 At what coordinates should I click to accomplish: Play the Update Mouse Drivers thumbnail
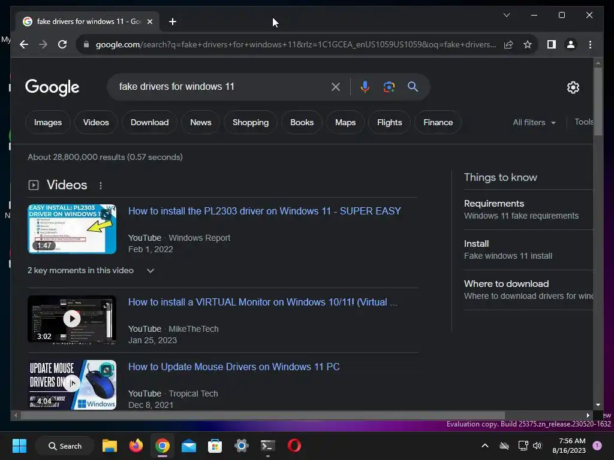(x=72, y=385)
